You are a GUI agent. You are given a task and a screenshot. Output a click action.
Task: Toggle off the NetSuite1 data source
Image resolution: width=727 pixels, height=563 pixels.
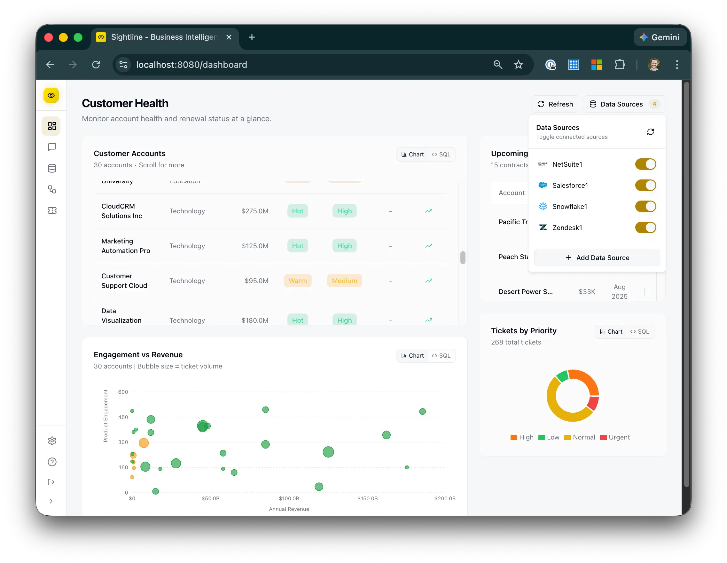[x=645, y=164]
